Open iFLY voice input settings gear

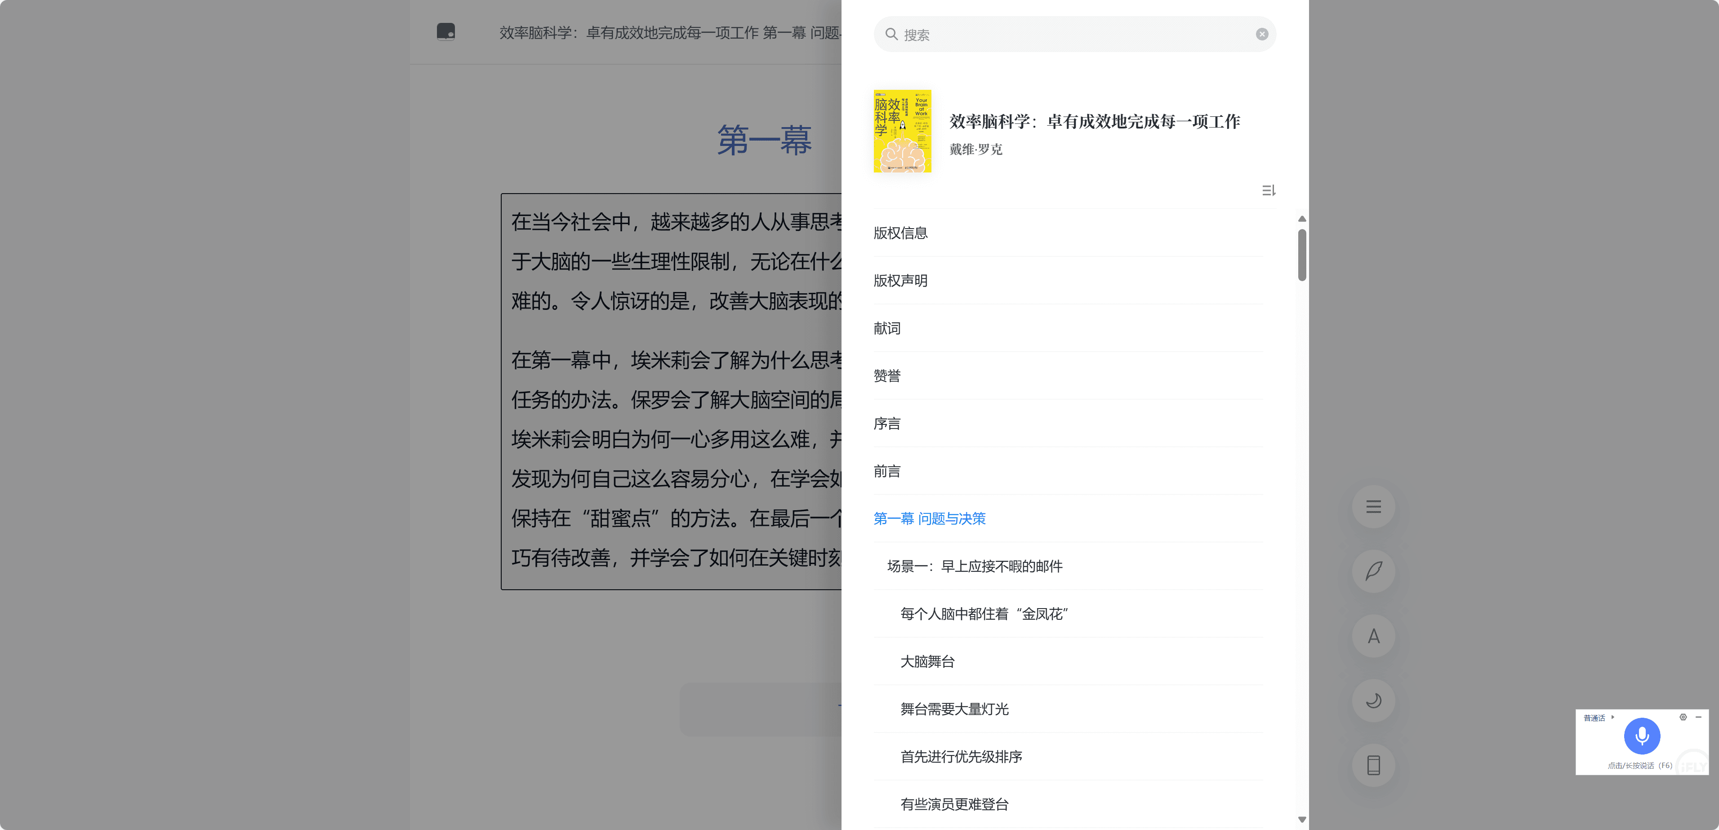[x=1683, y=717]
